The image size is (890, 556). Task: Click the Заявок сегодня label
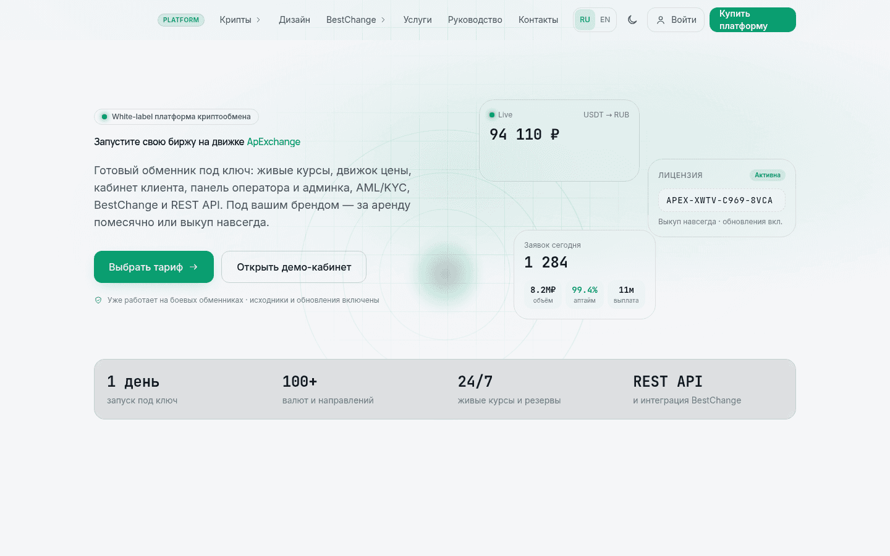click(553, 245)
